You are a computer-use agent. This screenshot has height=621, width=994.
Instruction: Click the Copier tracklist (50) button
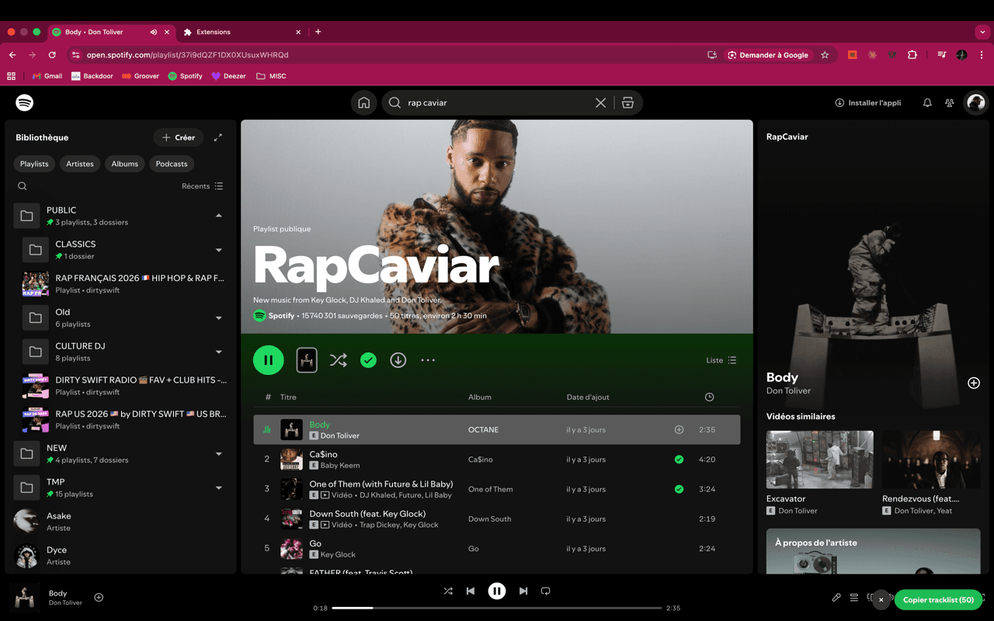click(x=938, y=599)
